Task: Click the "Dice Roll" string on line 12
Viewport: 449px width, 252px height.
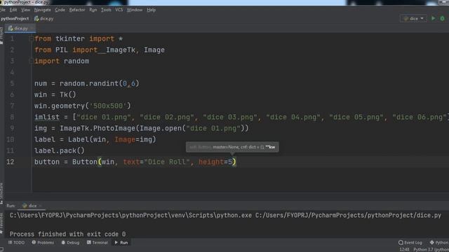Action: tap(167, 162)
